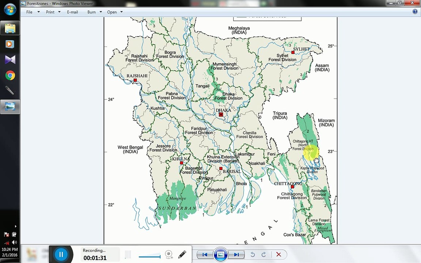Click the tray icon beside the Action Center flag

14,235
